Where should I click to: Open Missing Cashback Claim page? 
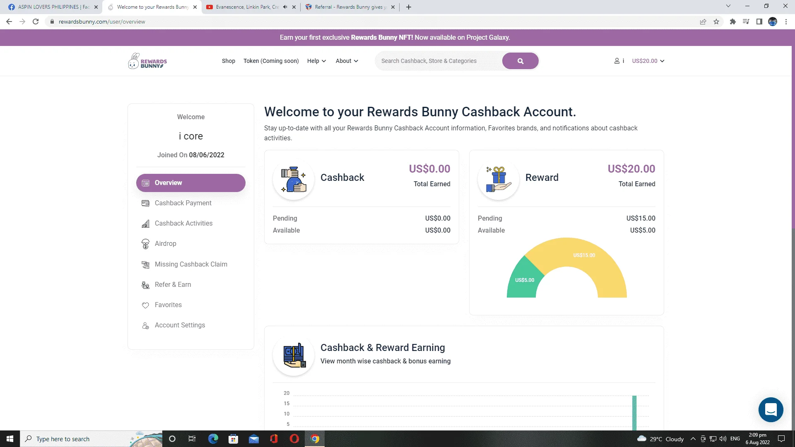point(191,264)
